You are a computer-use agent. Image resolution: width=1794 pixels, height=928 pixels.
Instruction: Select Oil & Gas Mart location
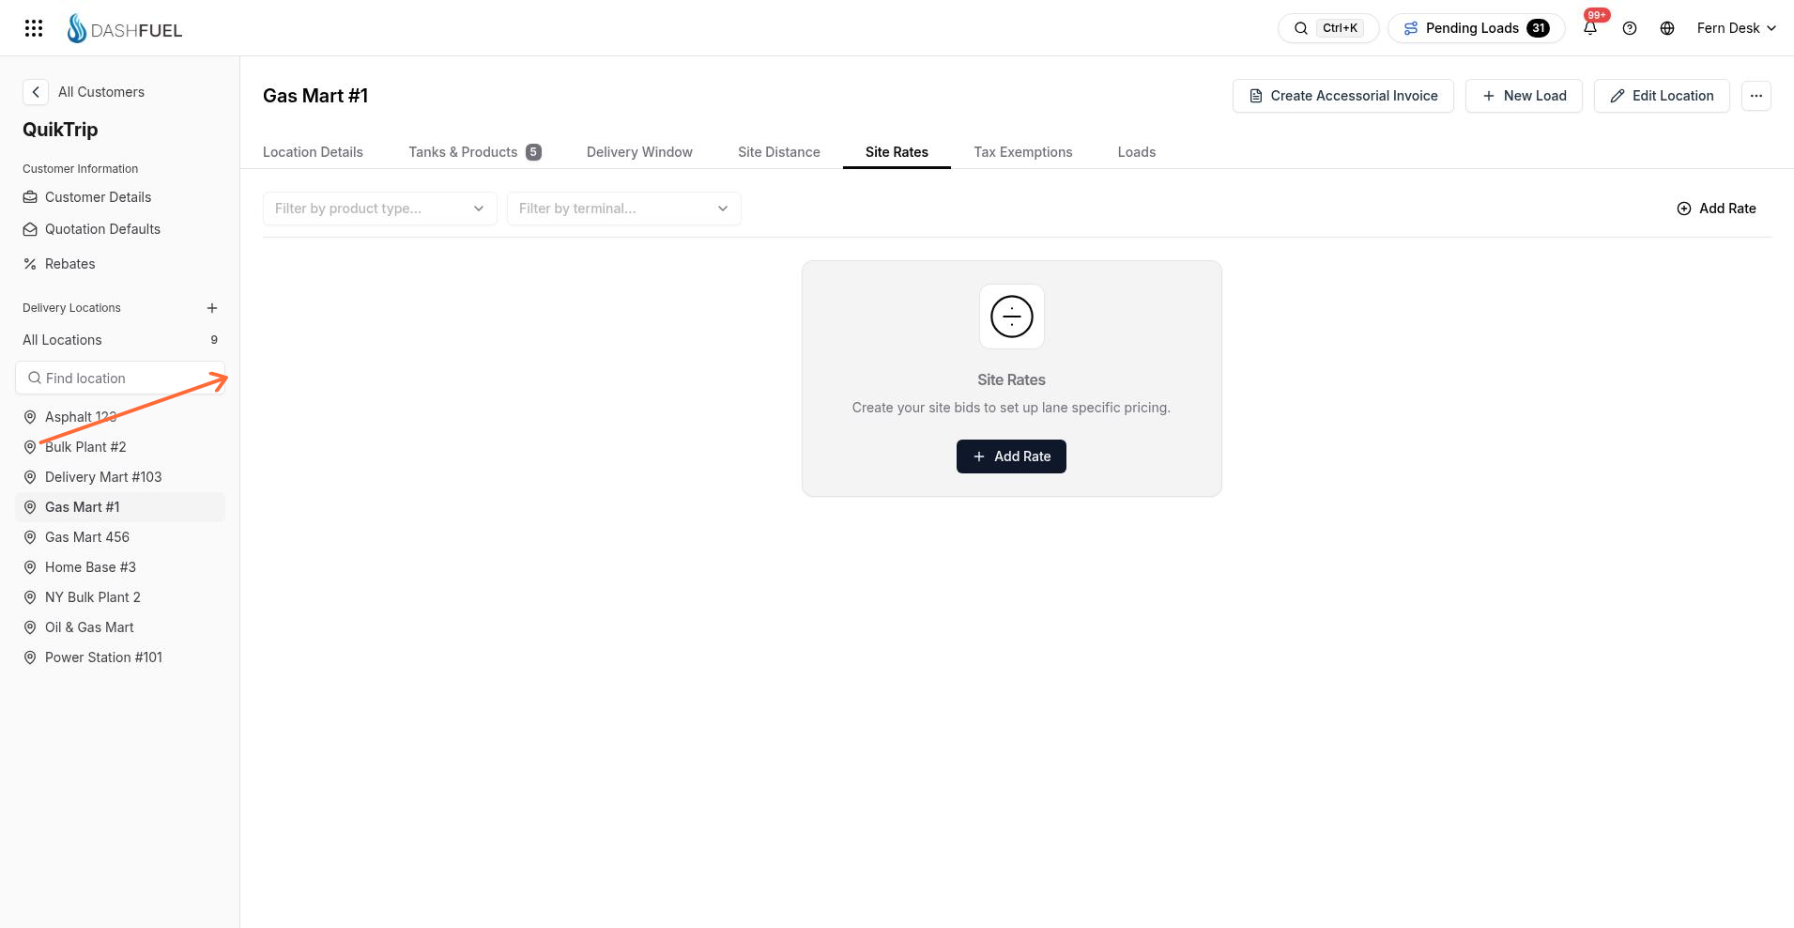pyautogui.click(x=120, y=627)
